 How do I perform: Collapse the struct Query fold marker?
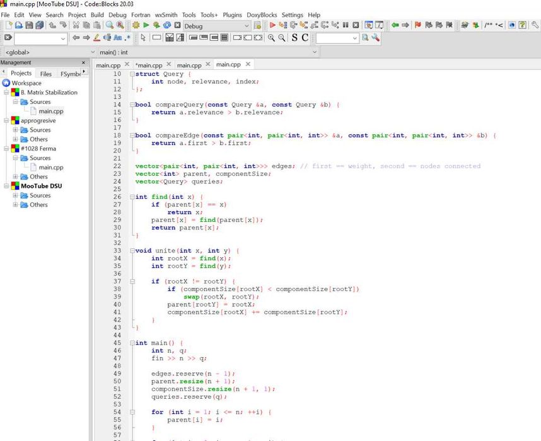pyautogui.click(x=132, y=74)
